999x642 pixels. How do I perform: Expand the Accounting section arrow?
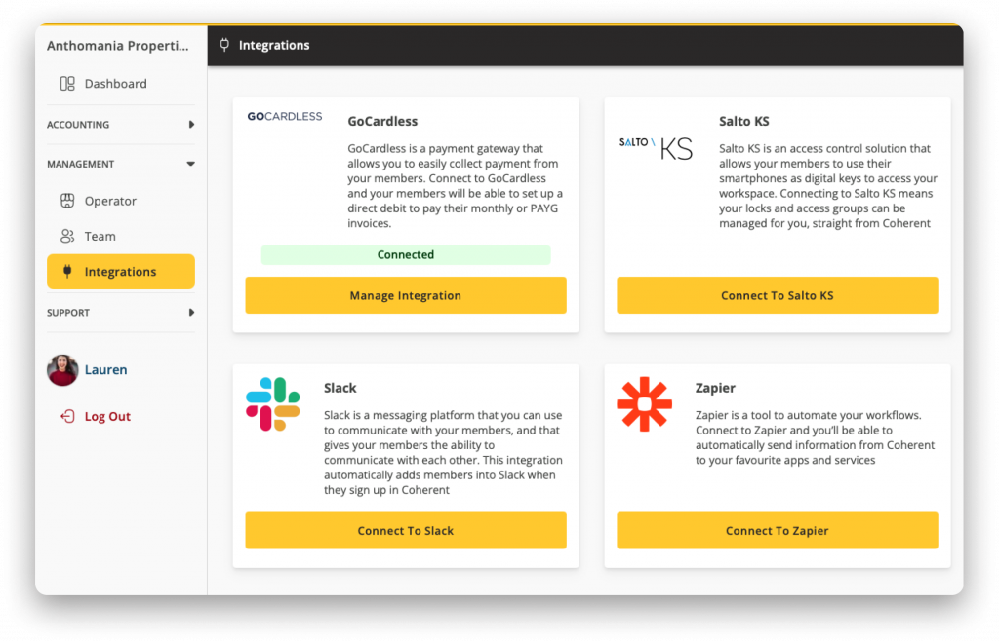point(191,124)
